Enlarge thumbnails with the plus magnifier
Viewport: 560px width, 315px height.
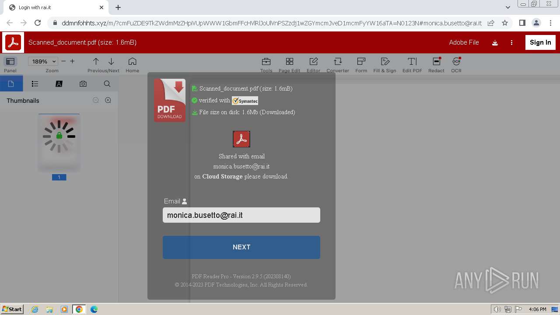[x=108, y=100]
